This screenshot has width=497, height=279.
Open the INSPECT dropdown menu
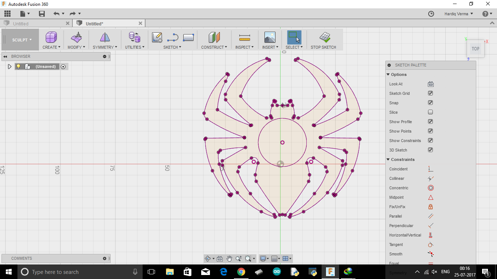point(244,47)
